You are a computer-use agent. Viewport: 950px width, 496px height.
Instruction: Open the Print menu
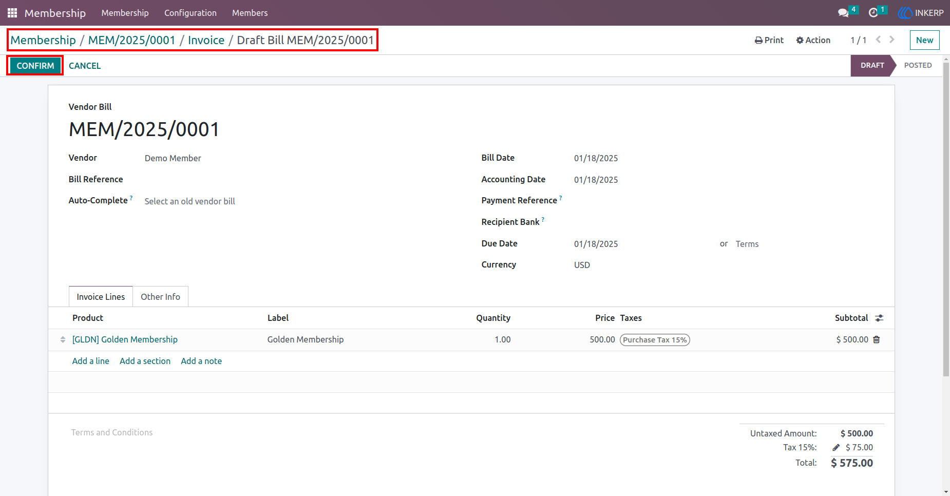coord(769,40)
